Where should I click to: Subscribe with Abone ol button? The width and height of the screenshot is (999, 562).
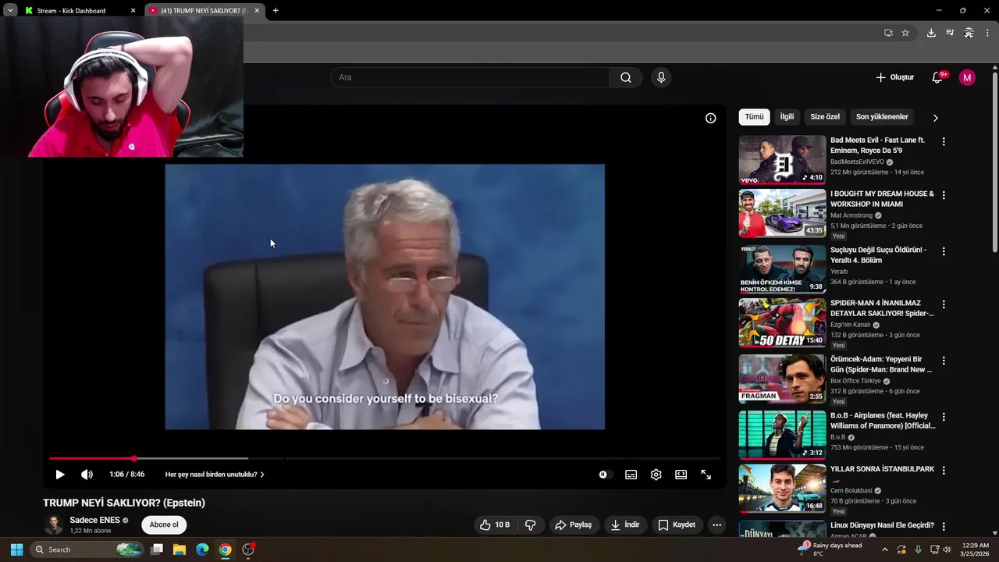coord(164,525)
